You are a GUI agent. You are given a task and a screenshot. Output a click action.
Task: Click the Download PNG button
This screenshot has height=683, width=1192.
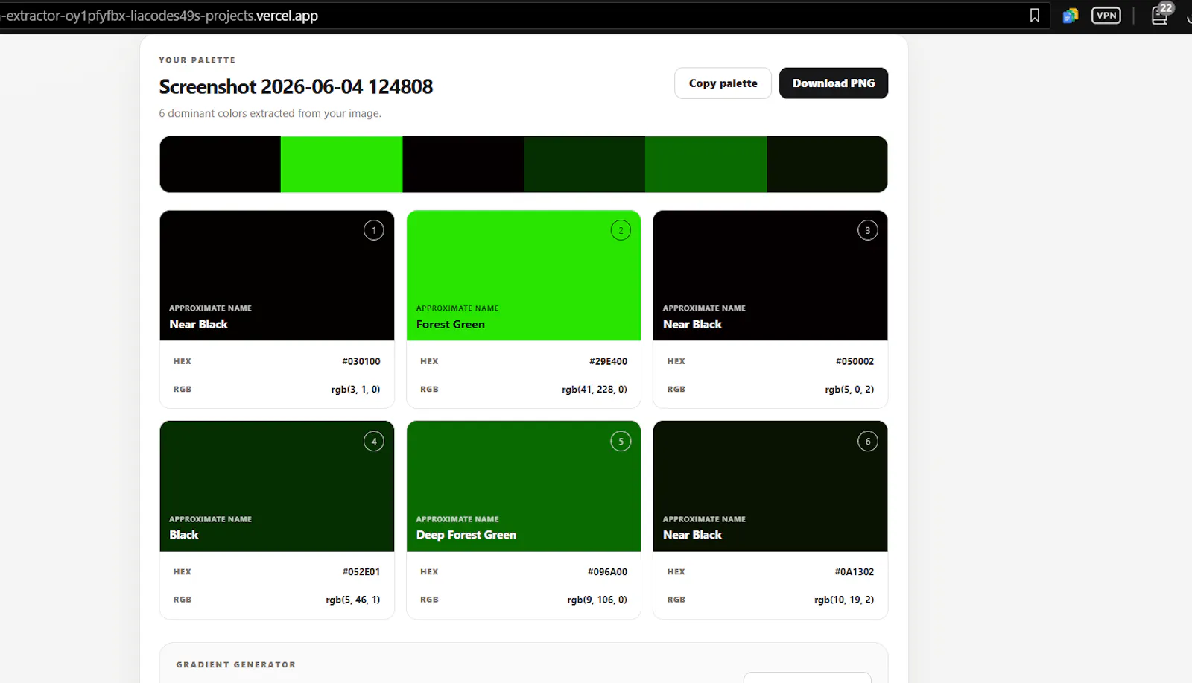point(834,83)
